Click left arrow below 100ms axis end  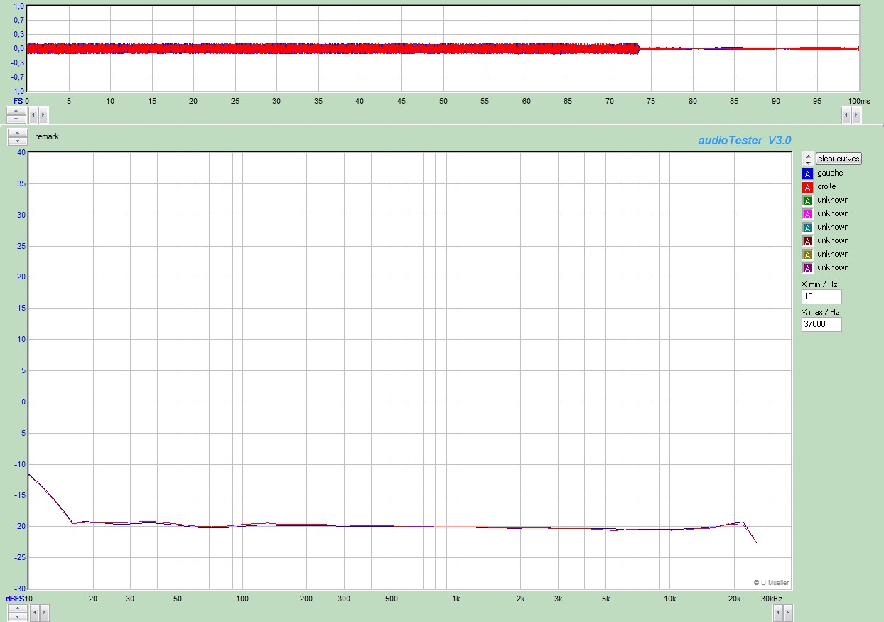(846, 114)
